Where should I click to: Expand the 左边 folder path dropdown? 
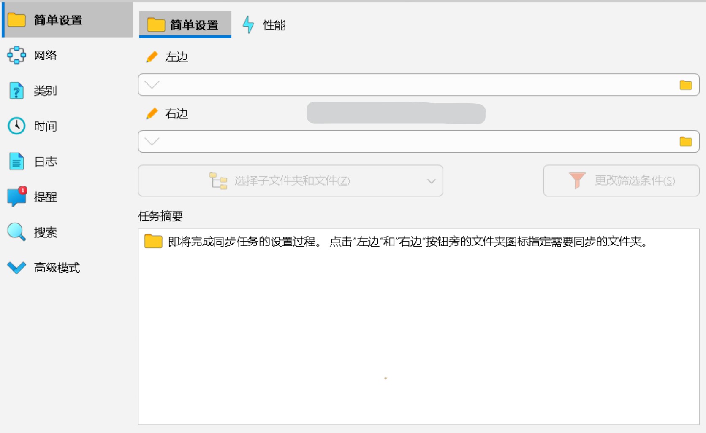(x=151, y=85)
